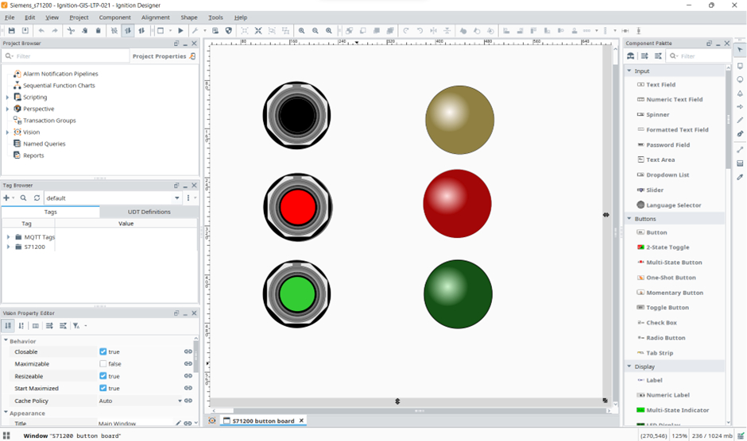
Task: Click the zoom in magnifier icon
Action: 302,31
